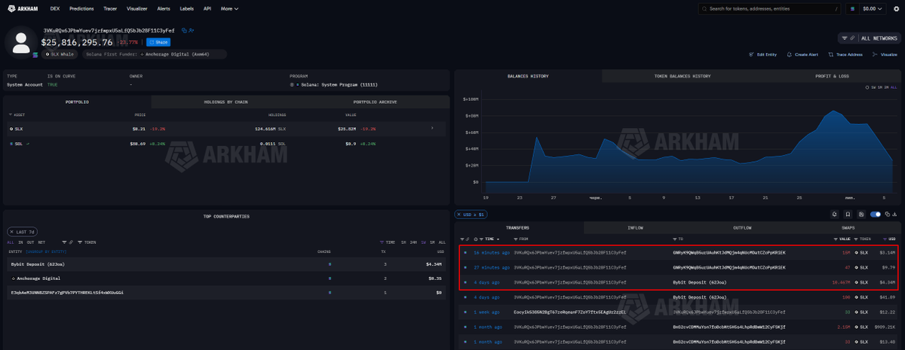This screenshot has width=905, height=350.
Task: Open the Predictions menu item
Action: coord(81,8)
